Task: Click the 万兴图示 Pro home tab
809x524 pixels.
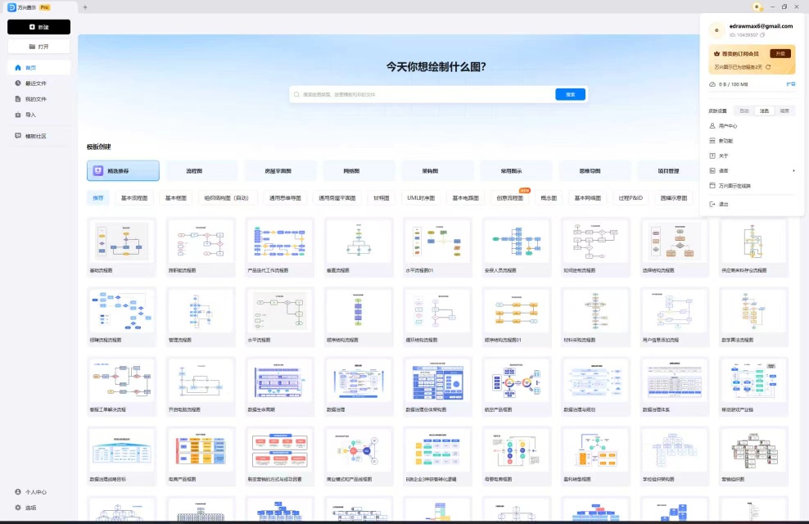Action: [38, 7]
